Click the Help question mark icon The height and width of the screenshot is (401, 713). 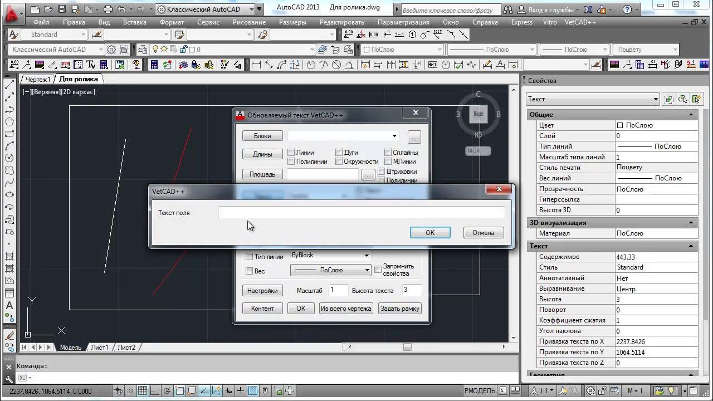628,9
